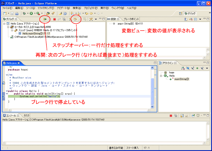Select args variable in Variables view

(x=130, y=24)
